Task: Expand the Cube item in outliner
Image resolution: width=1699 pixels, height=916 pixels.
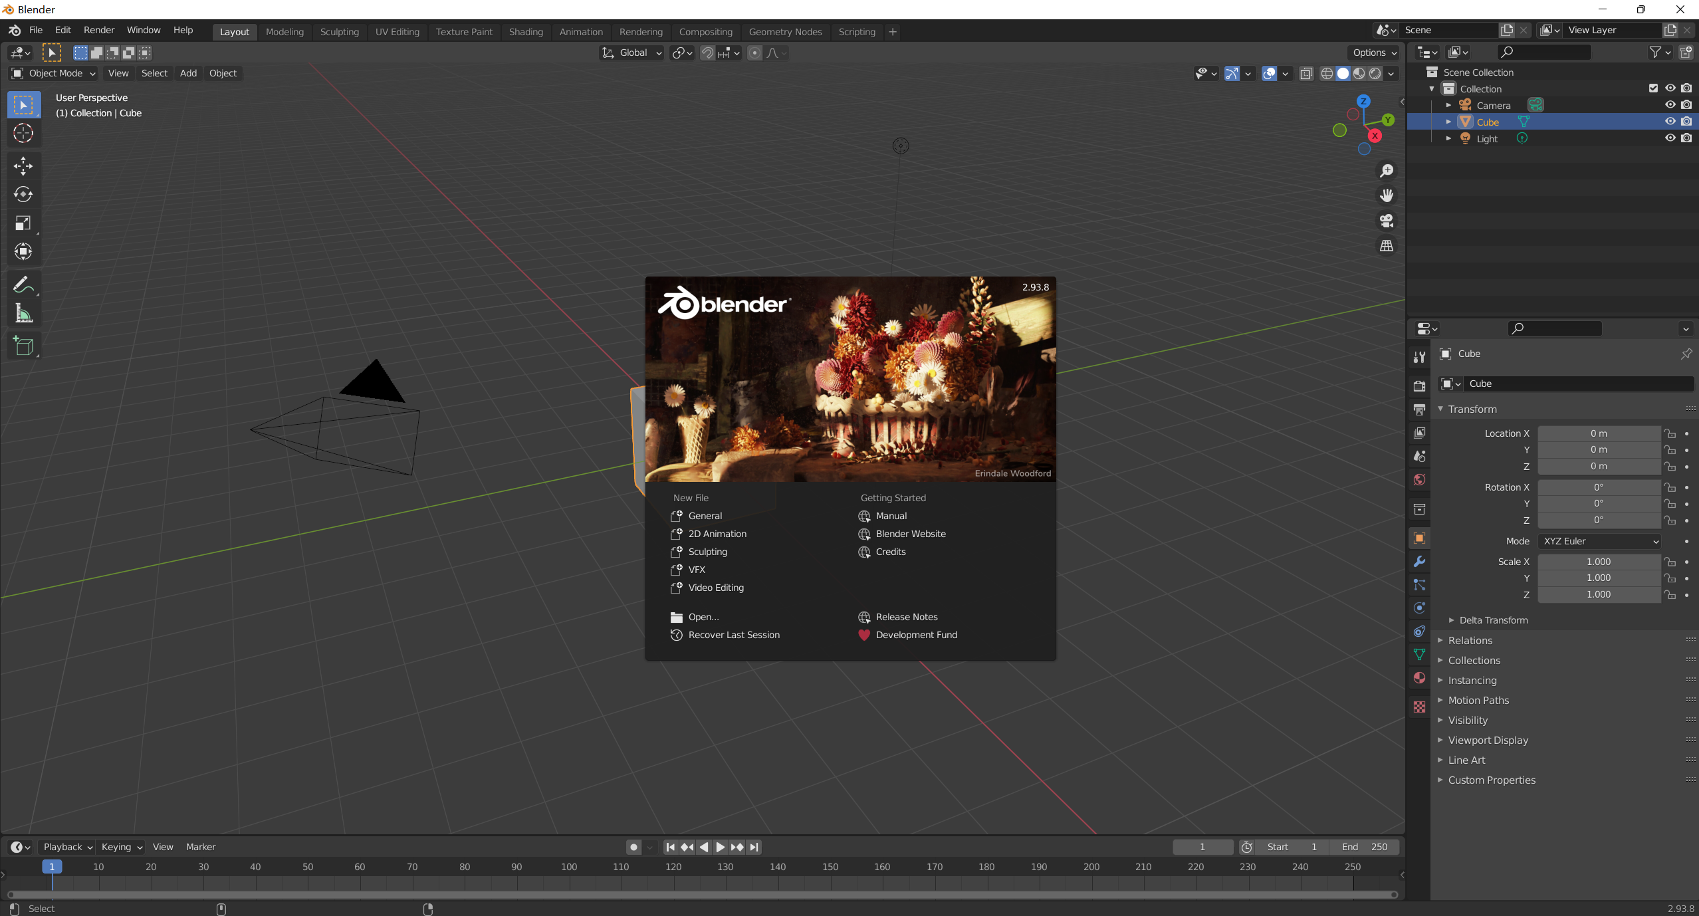Action: 1448,122
